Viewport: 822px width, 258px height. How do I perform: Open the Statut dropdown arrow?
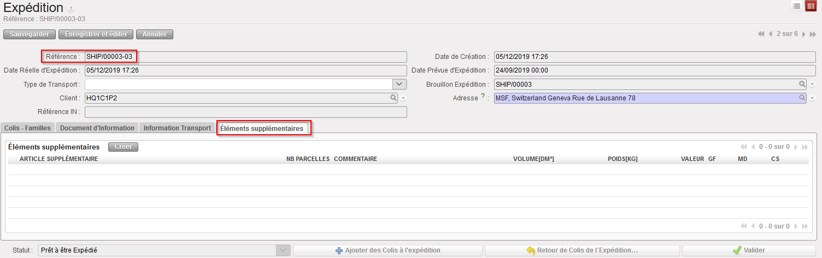(283, 250)
